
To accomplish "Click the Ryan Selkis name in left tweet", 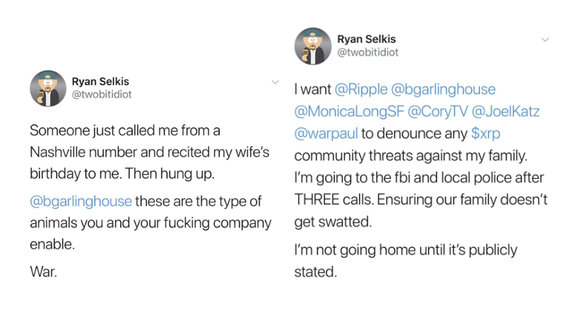I will click(102, 81).
